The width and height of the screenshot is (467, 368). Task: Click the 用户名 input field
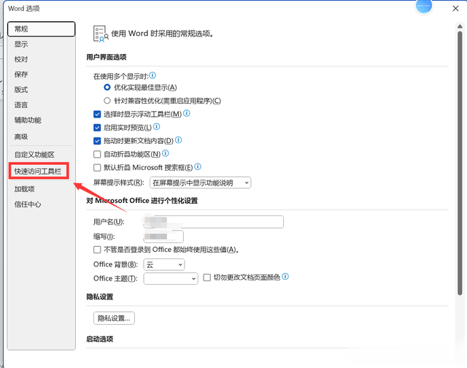point(213,222)
